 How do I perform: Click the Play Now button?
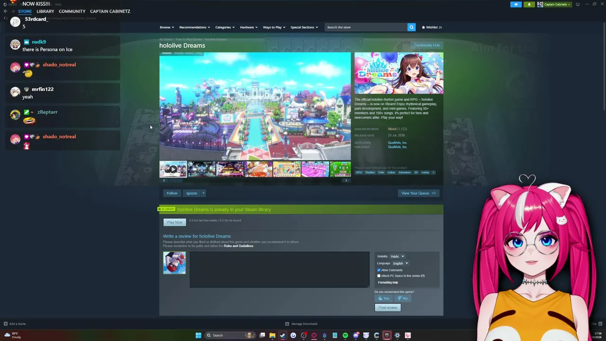pos(175,222)
